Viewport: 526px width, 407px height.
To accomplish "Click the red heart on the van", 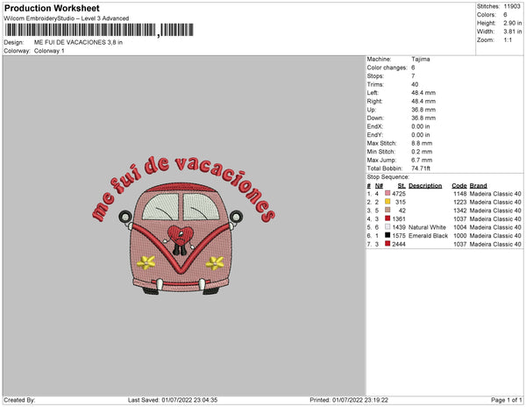I will 181,235.
